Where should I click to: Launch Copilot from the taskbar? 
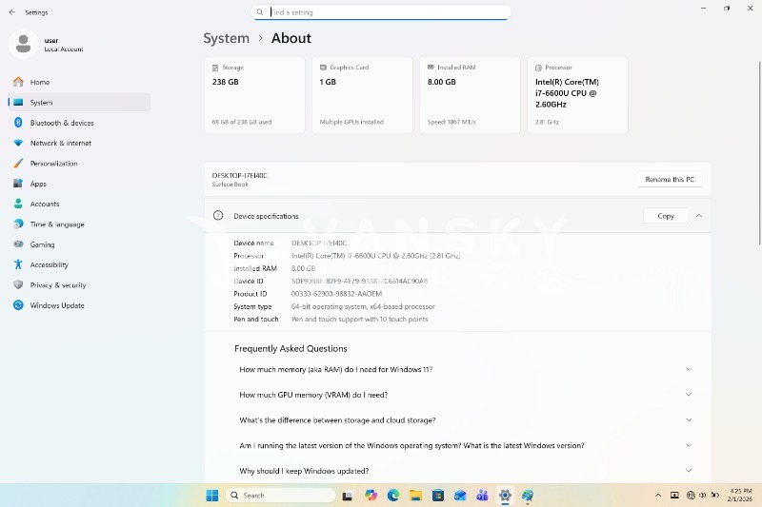[x=371, y=496]
